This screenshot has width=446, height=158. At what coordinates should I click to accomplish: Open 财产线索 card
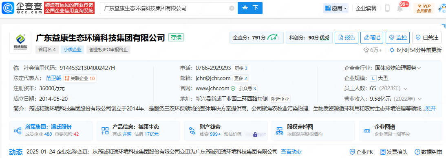(x=226, y=130)
